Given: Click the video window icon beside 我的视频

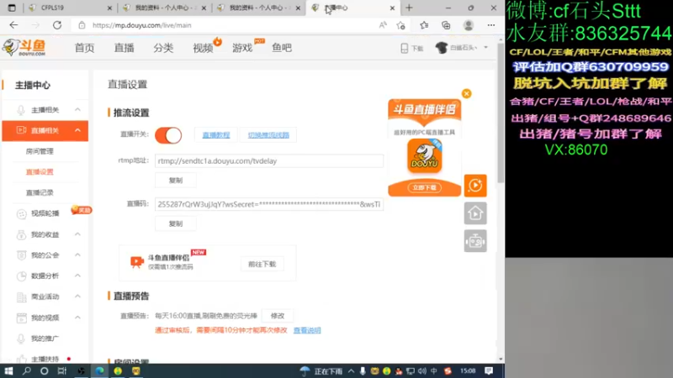Looking at the screenshot, I should [x=21, y=318].
